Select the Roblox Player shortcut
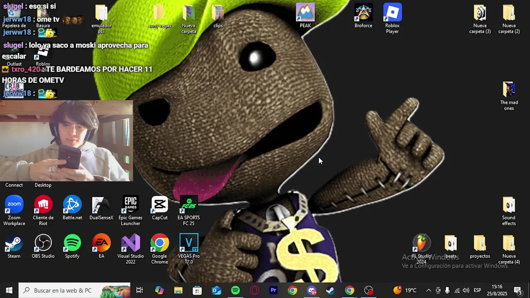Screen dimensions: 530x298 click(x=392, y=18)
